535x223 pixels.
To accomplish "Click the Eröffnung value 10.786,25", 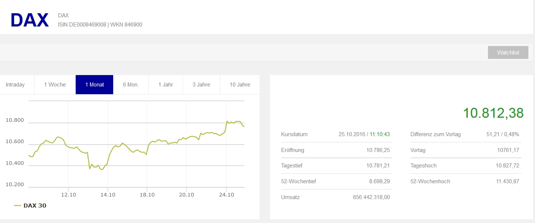I will point(378,150).
